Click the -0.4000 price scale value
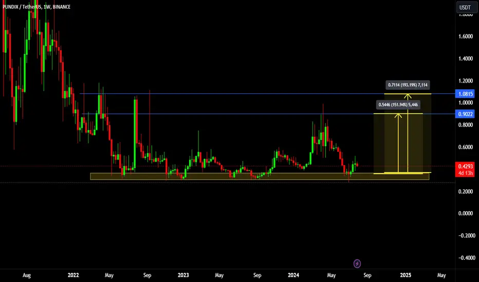 (466, 258)
